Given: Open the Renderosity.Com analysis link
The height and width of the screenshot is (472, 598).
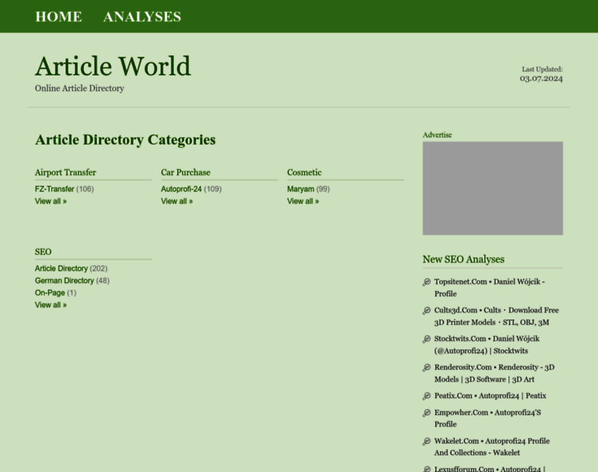Looking at the screenshot, I should pyautogui.click(x=495, y=373).
